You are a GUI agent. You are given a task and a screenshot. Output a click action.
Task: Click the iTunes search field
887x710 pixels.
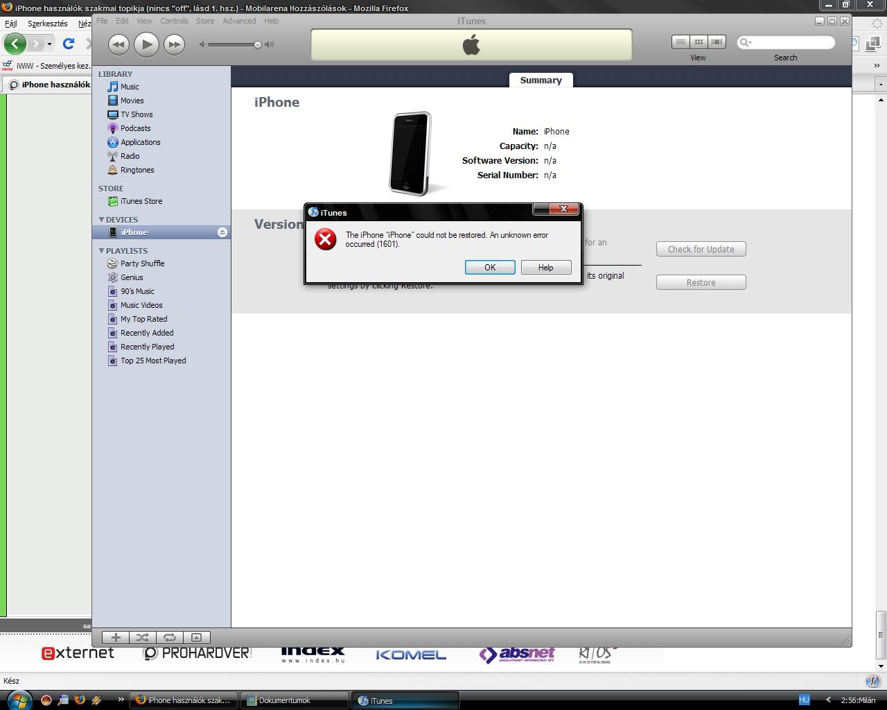click(786, 42)
